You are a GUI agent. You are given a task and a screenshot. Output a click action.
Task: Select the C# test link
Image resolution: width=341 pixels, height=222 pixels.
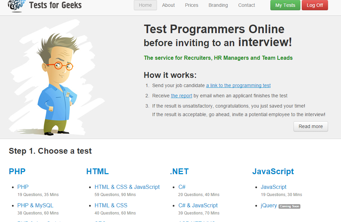tap(182, 187)
